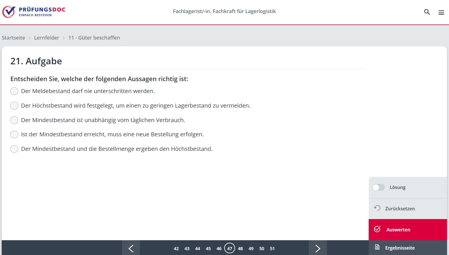Open the Startseite breadcrumb link

pyautogui.click(x=13, y=38)
